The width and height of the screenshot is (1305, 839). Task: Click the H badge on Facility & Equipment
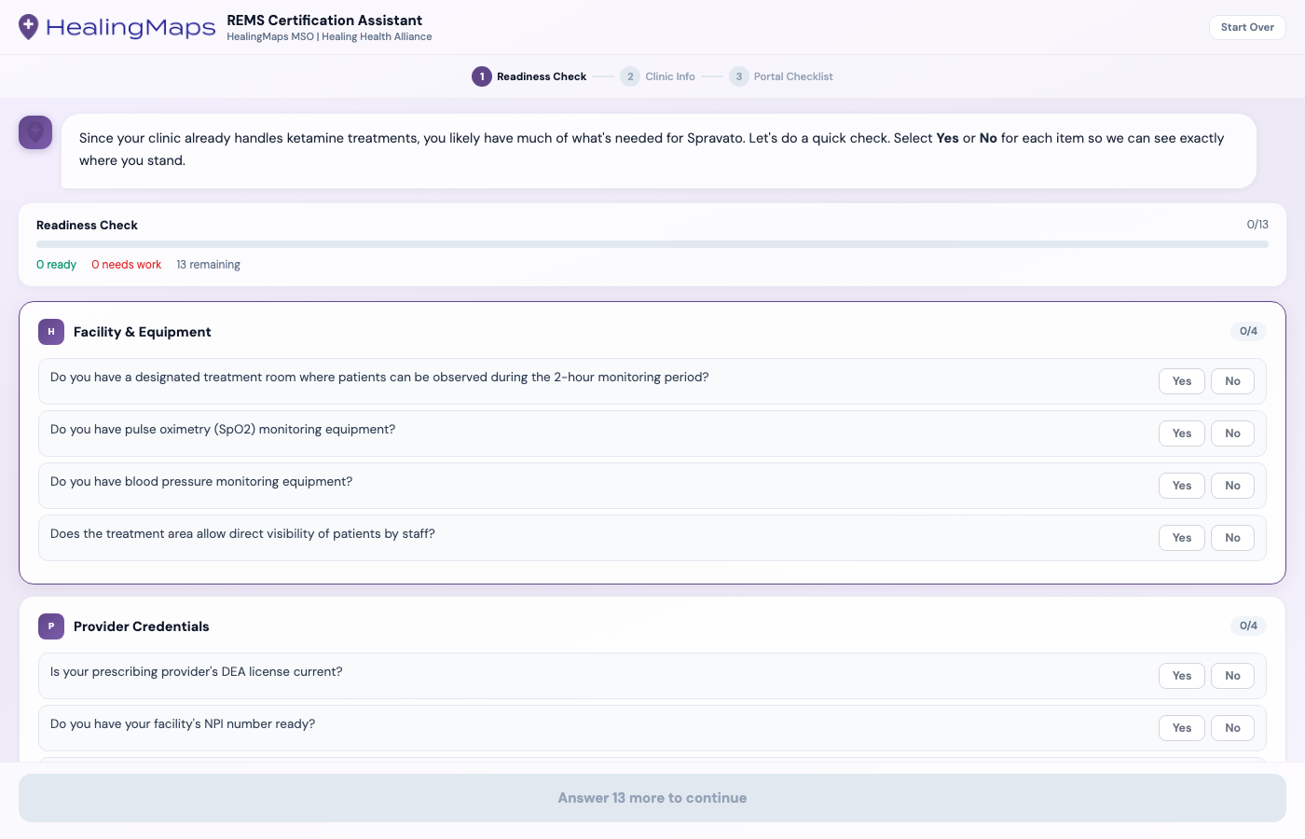(51, 332)
